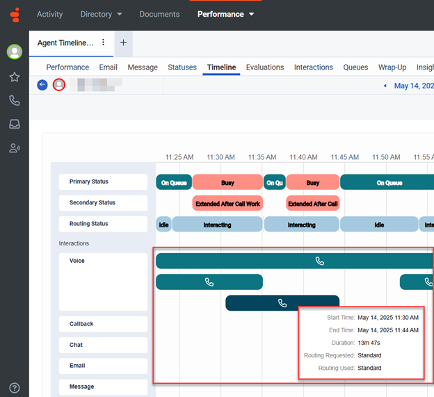Open the user presence avatar in sidebar

(x=14, y=52)
